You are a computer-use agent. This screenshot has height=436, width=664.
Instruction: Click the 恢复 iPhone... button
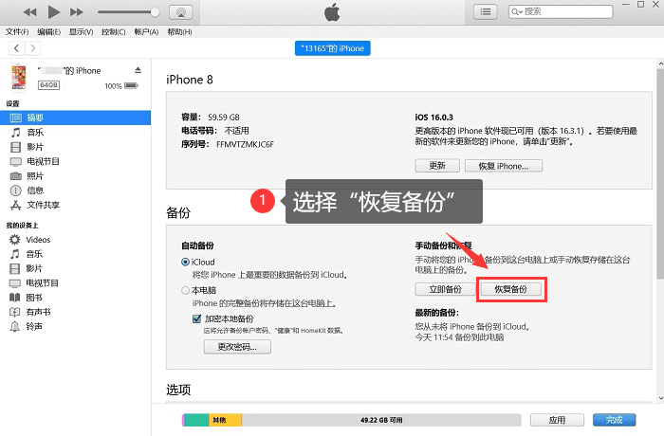[x=504, y=166]
